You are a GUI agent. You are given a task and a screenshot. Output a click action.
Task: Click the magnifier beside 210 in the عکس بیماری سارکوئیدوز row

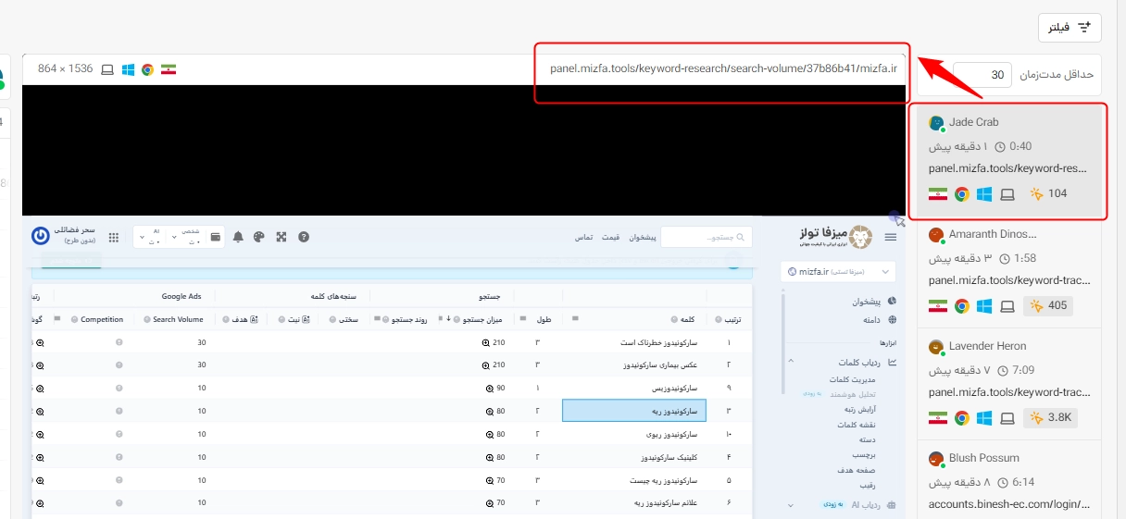487,365
